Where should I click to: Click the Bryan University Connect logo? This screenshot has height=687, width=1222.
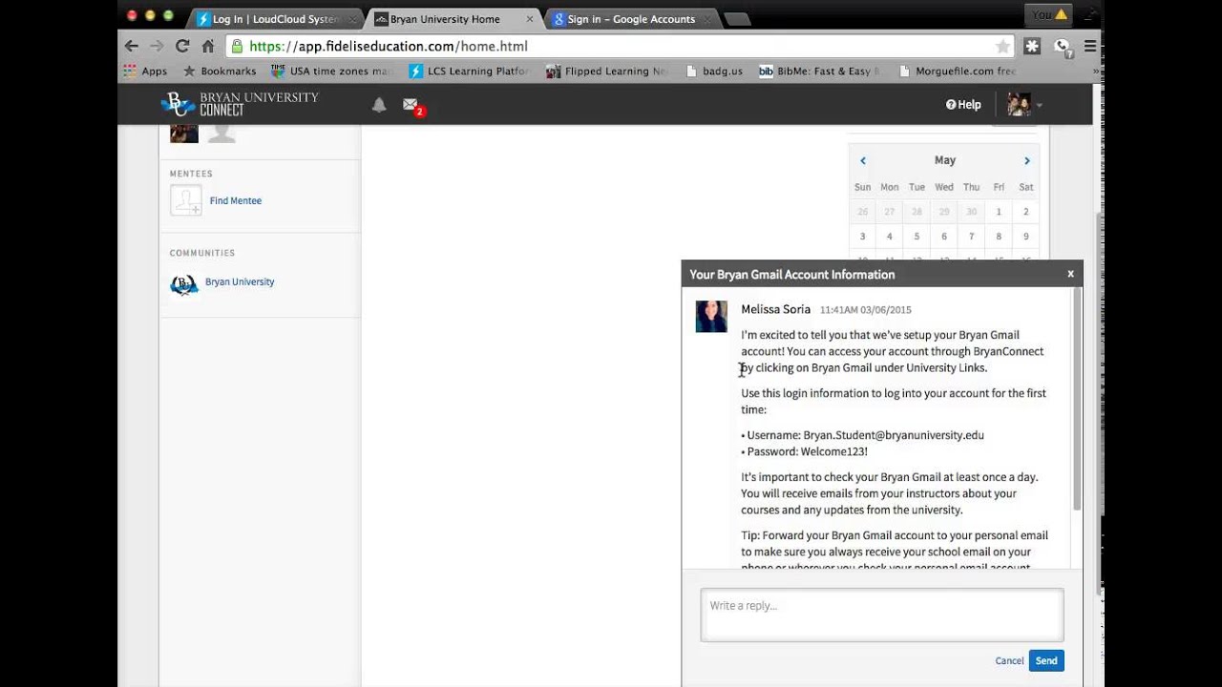(x=240, y=103)
